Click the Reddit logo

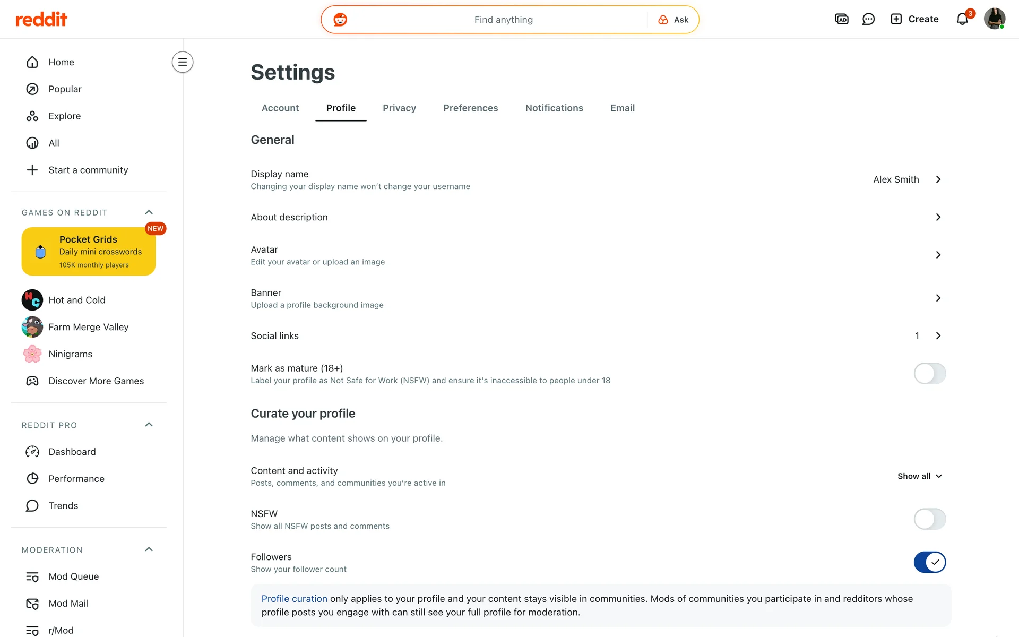pos(41,20)
